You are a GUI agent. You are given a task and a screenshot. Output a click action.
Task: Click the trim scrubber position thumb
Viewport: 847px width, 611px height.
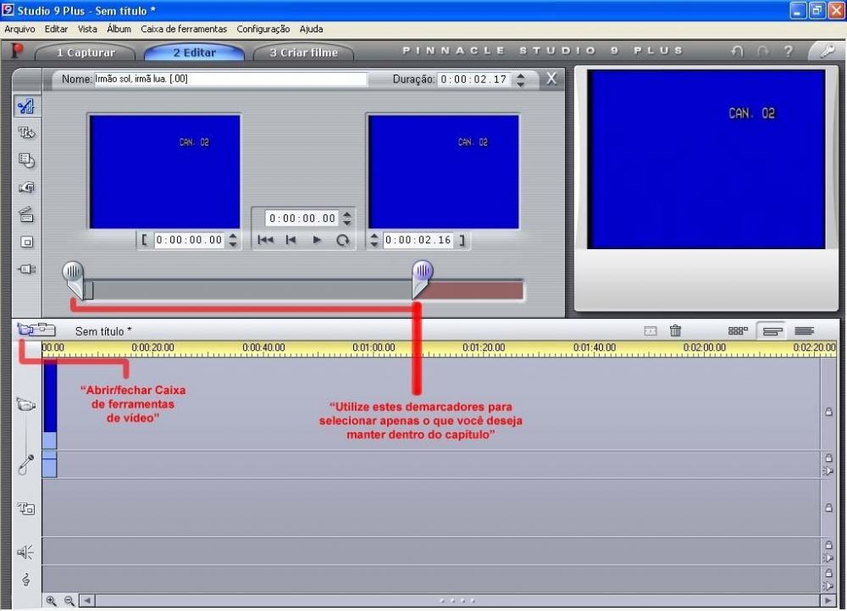pyautogui.click(x=89, y=290)
